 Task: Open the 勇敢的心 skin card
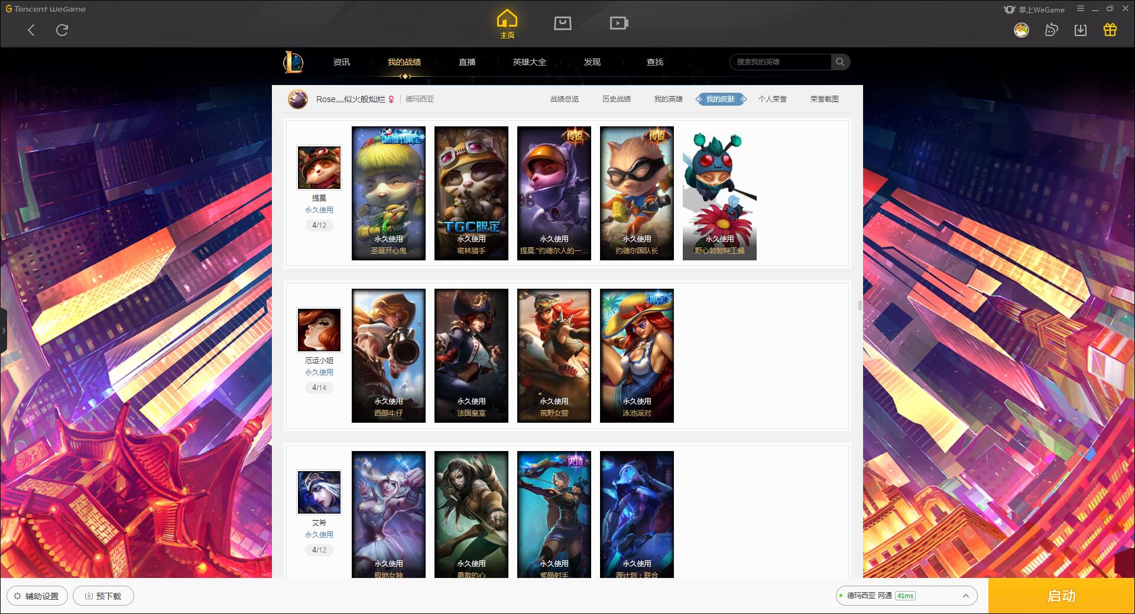point(471,514)
